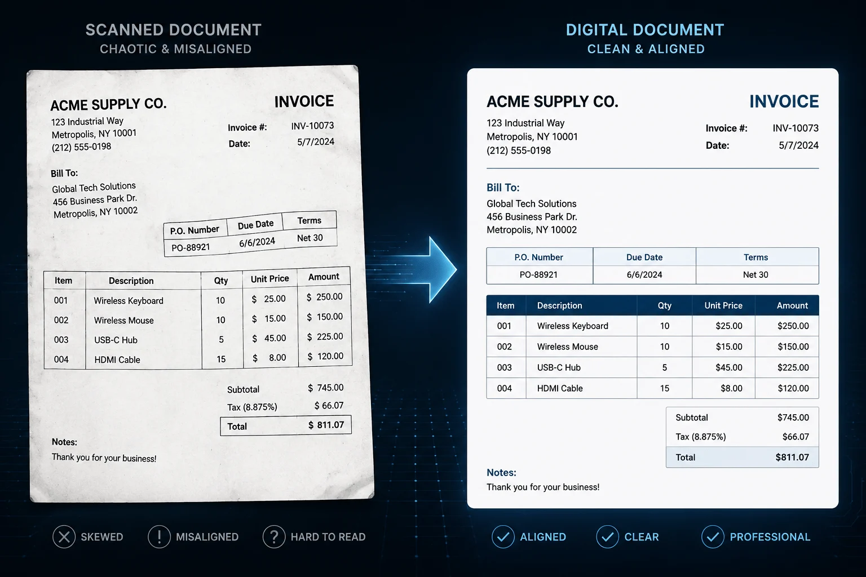Click the question mark icon beside HARD TO READ

coord(274,537)
